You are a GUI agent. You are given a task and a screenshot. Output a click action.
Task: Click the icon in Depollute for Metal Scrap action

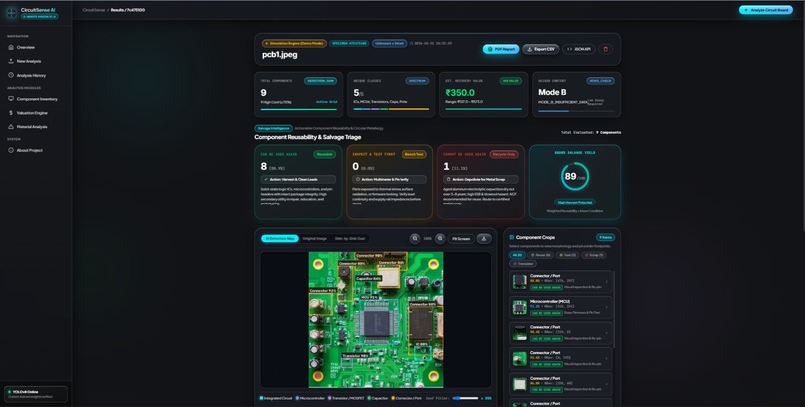(x=449, y=179)
